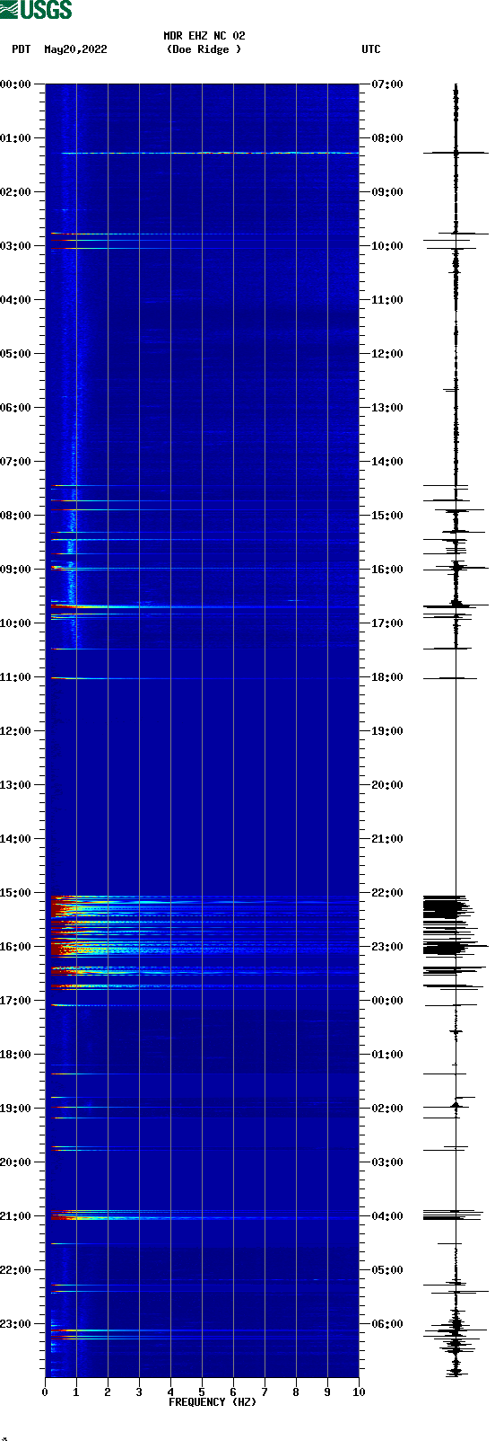Click the seismogram waveform spike near 04:00 UTC

tap(453, 1215)
